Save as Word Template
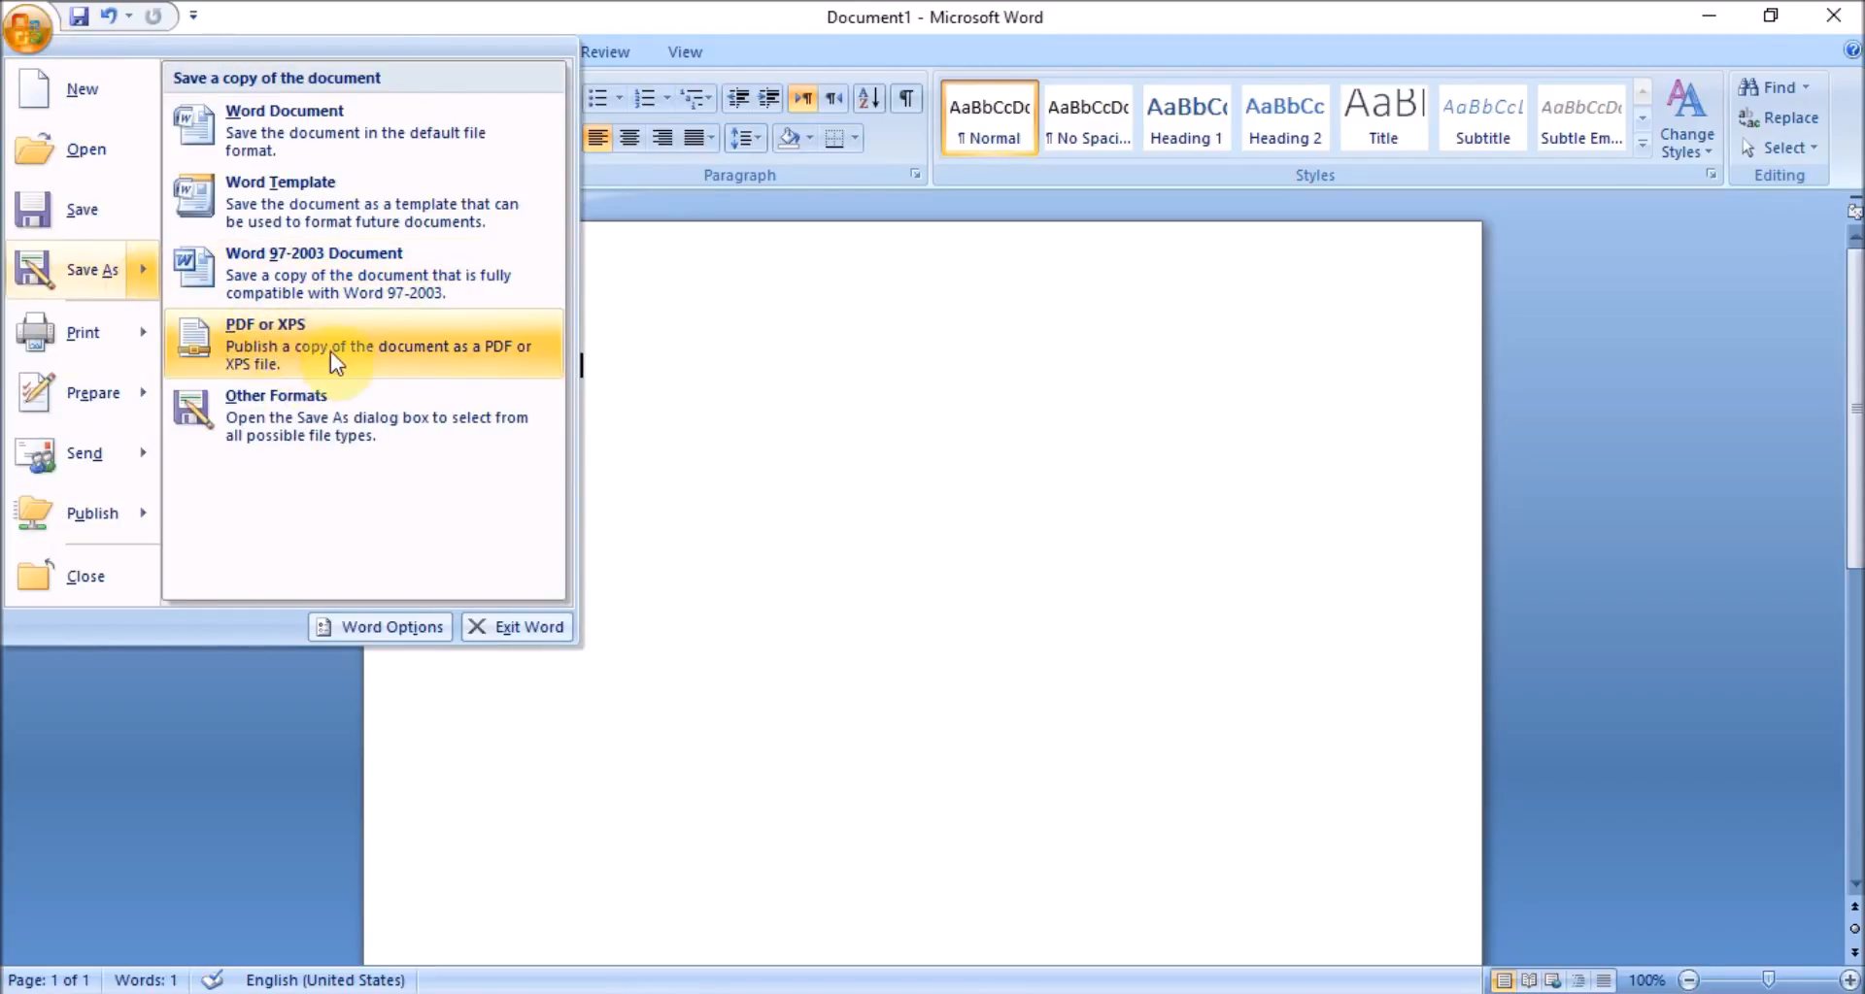Screen dimensions: 1865x994 (363, 202)
